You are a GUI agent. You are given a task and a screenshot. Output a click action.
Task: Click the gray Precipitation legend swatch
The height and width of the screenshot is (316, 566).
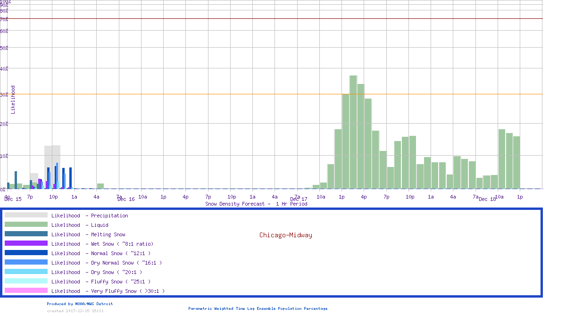[26, 216]
